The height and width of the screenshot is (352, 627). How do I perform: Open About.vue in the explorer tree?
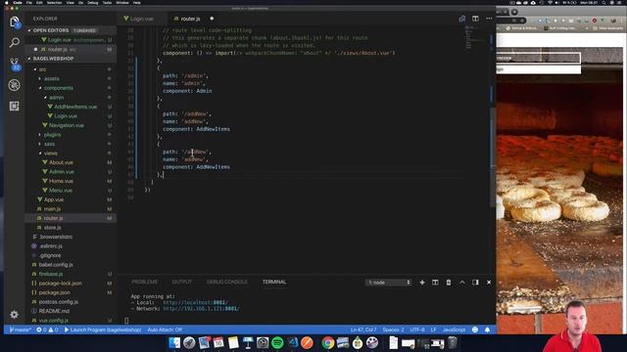pos(61,162)
